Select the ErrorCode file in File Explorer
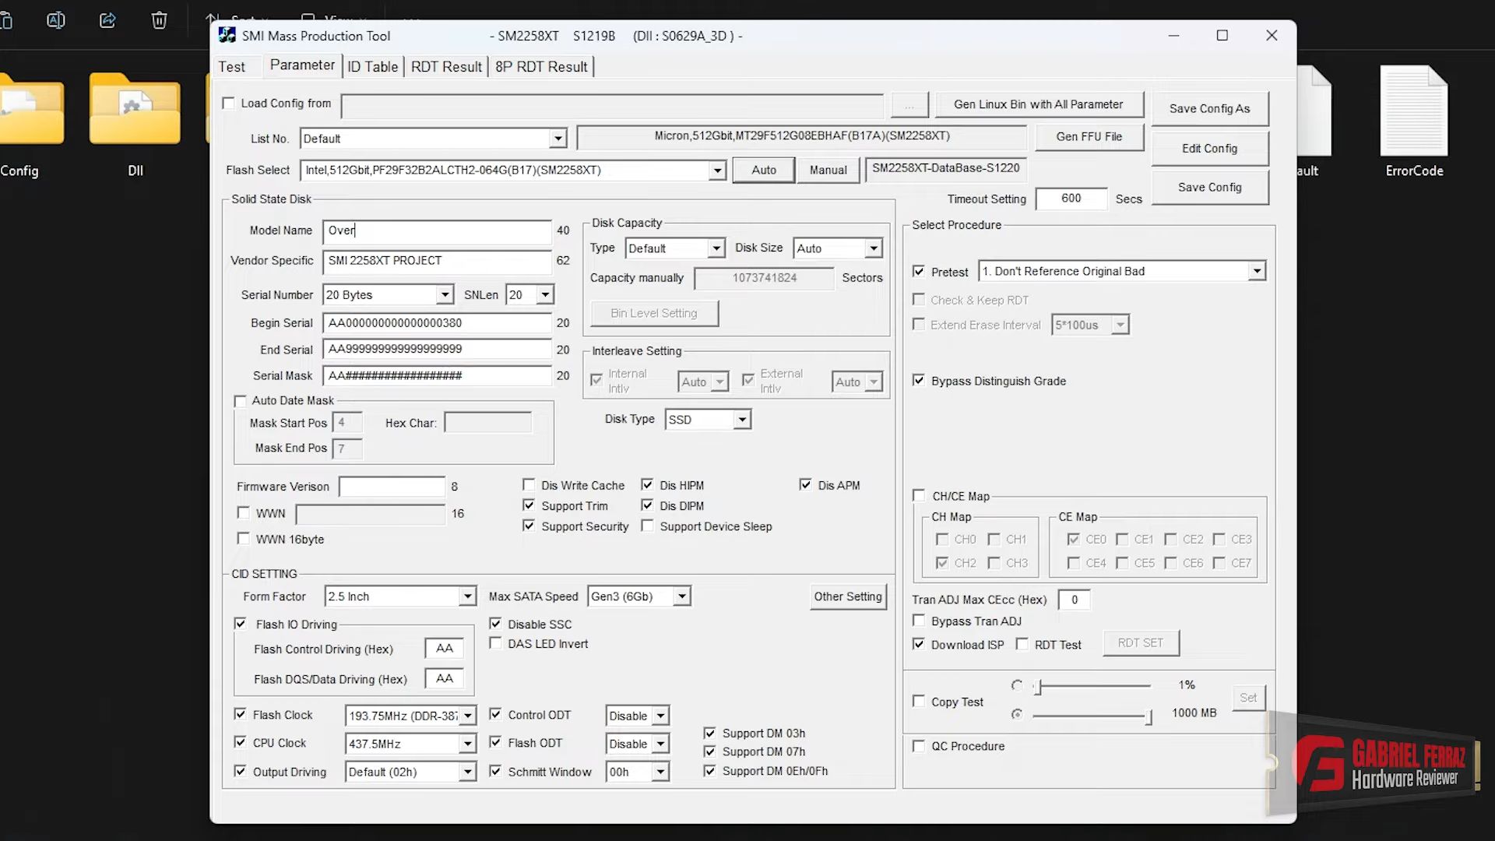Image resolution: width=1495 pixels, height=841 pixels. (1414, 123)
